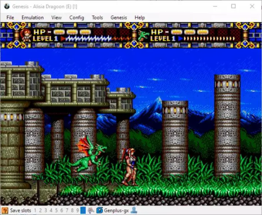Select save slot 6
This screenshot has height=215, width=262.
point(62,210)
